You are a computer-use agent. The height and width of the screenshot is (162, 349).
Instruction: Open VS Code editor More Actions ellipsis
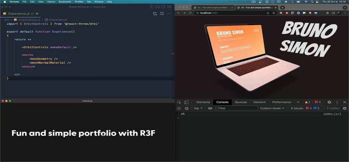(169, 14)
